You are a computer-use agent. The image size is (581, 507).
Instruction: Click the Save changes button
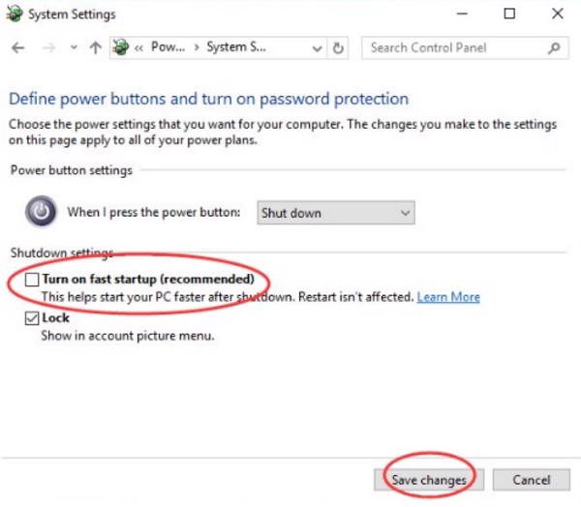click(428, 480)
